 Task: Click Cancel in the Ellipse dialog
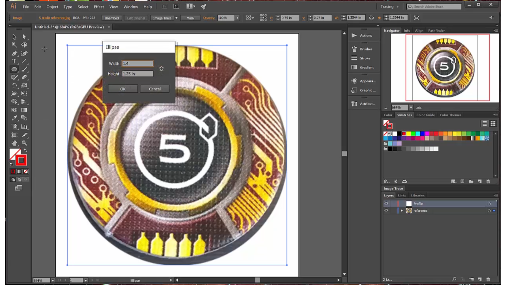pyautogui.click(x=155, y=89)
